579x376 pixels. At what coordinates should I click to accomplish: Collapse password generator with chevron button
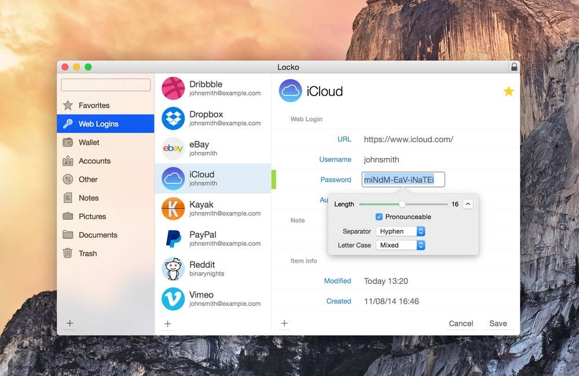[468, 204]
